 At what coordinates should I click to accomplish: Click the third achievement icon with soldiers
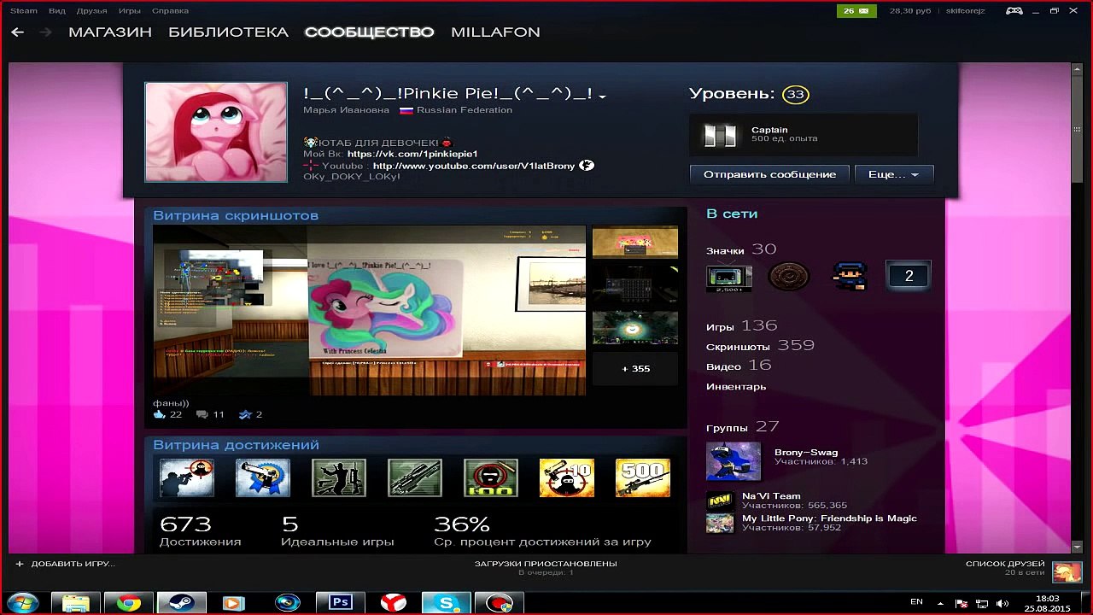(339, 477)
